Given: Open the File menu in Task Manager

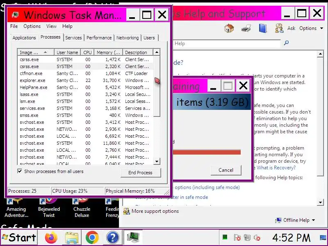Looking at the screenshot, I should point(14,26).
